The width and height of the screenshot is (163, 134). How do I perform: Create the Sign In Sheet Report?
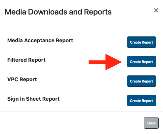(x=142, y=101)
